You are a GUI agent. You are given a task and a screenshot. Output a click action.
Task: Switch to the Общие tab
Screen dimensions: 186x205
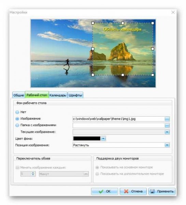pos(18,95)
